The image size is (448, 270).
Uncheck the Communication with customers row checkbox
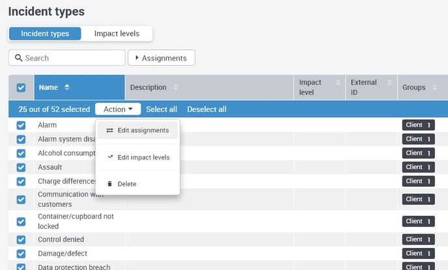click(x=21, y=200)
